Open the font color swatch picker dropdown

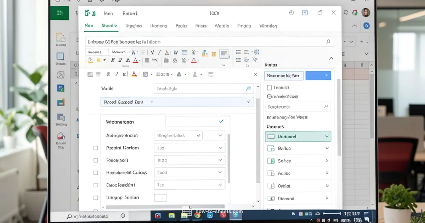pyautogui.click(x=140, y=61)
